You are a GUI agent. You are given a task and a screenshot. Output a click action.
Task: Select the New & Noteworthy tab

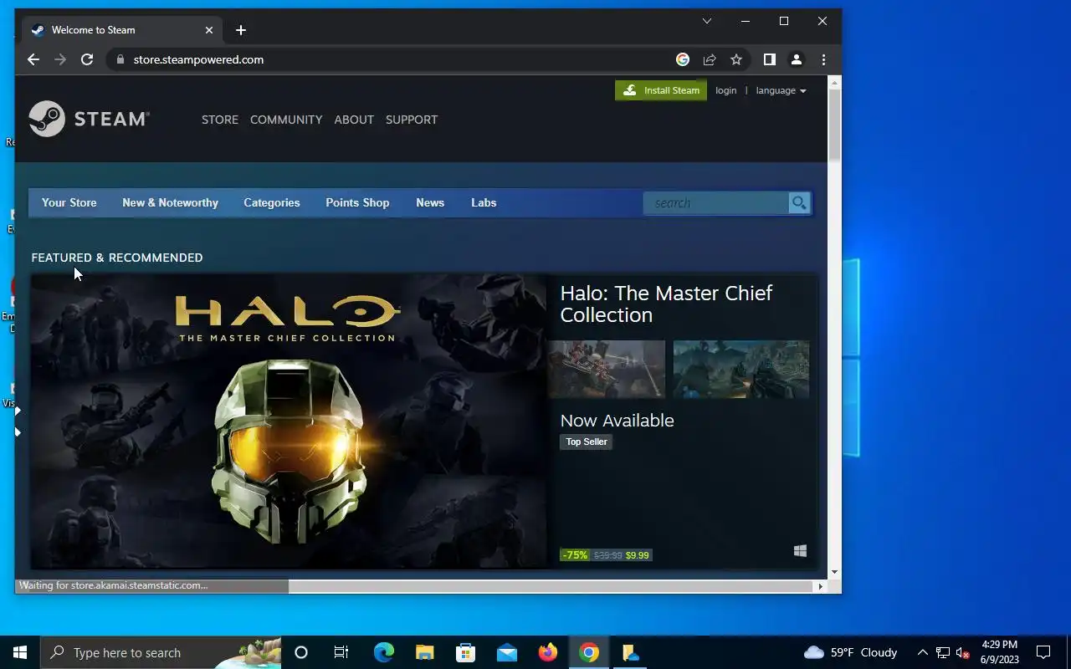[x=170, y=202]
